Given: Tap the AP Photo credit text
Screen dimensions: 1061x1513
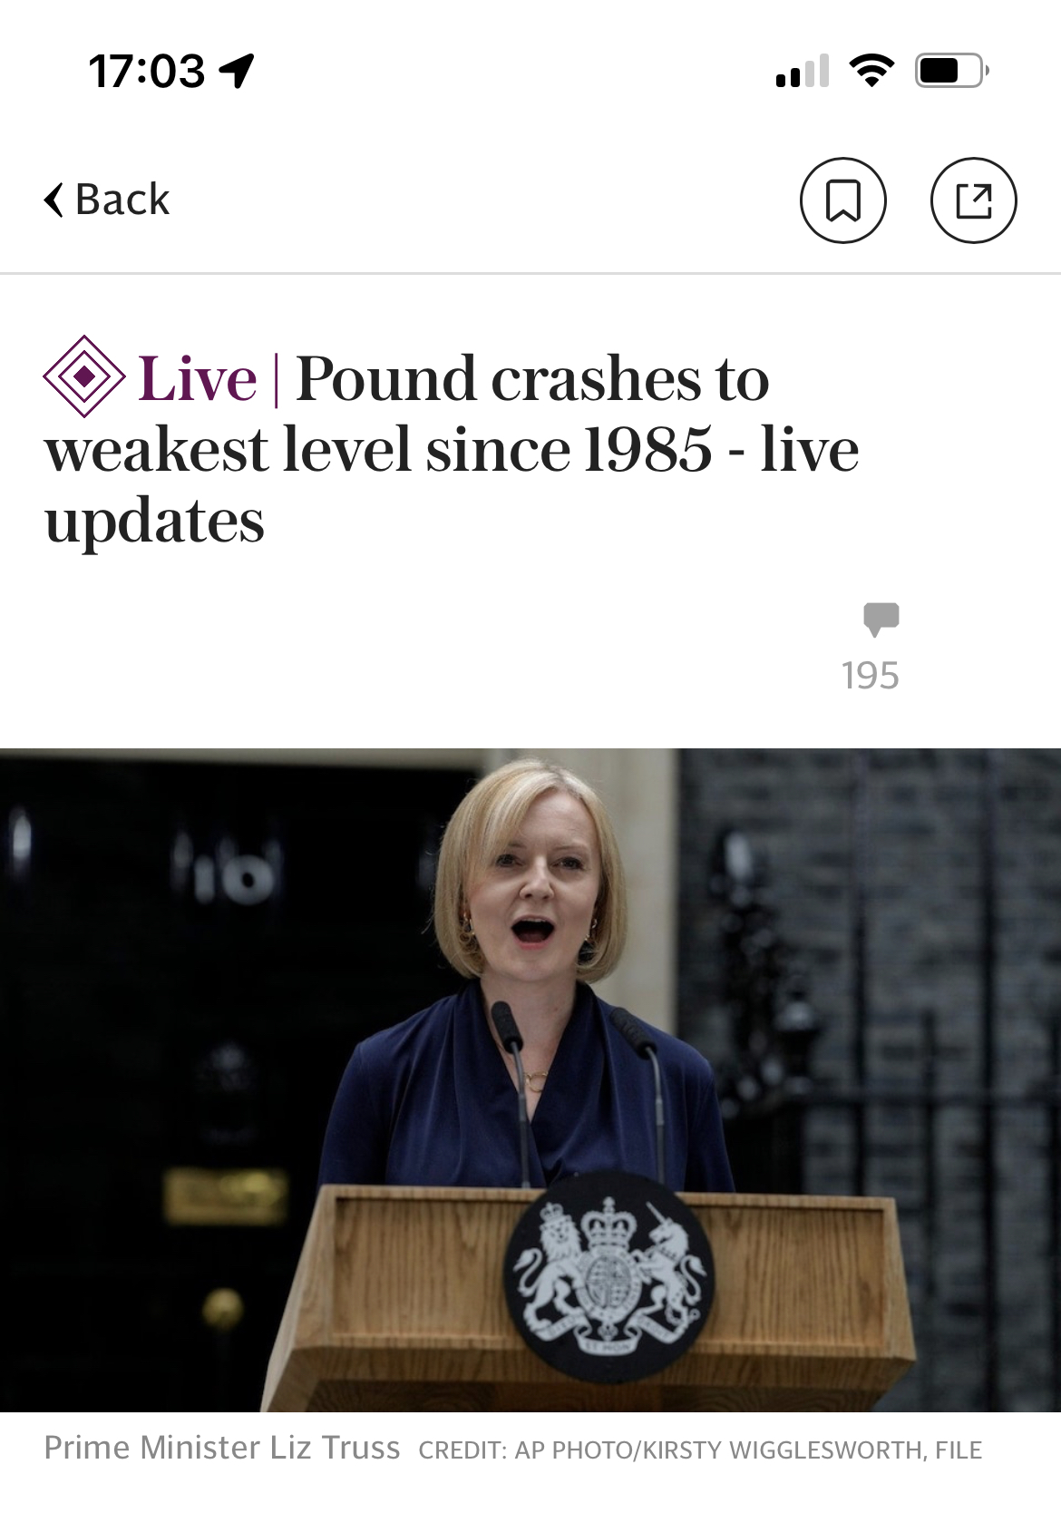Looking at the screenshot, I should (700, 1450).
